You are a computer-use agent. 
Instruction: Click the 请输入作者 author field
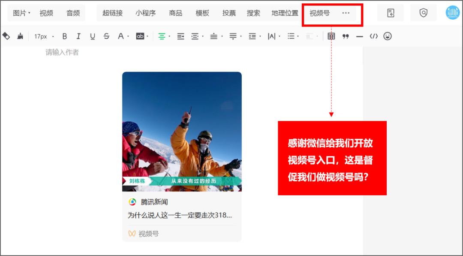pyautogui.click(x=62, y=53)
